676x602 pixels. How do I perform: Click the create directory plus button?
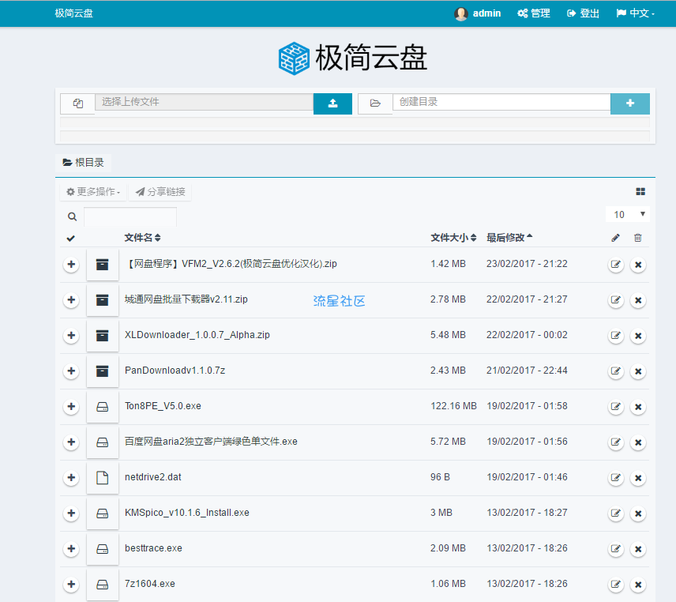[x=629, y=103]
